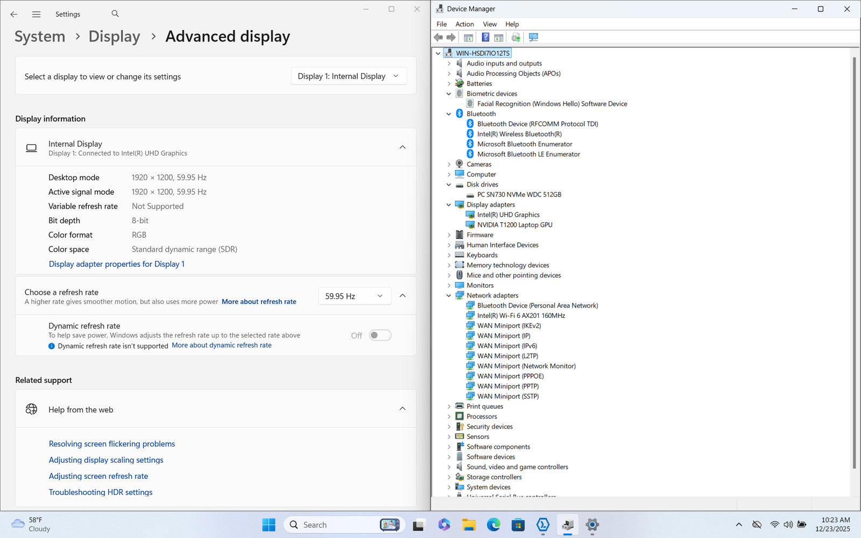Click the search icon in Settings header
Image resolution: width=861 pixels, height=538 pixels.
[115, 14]
